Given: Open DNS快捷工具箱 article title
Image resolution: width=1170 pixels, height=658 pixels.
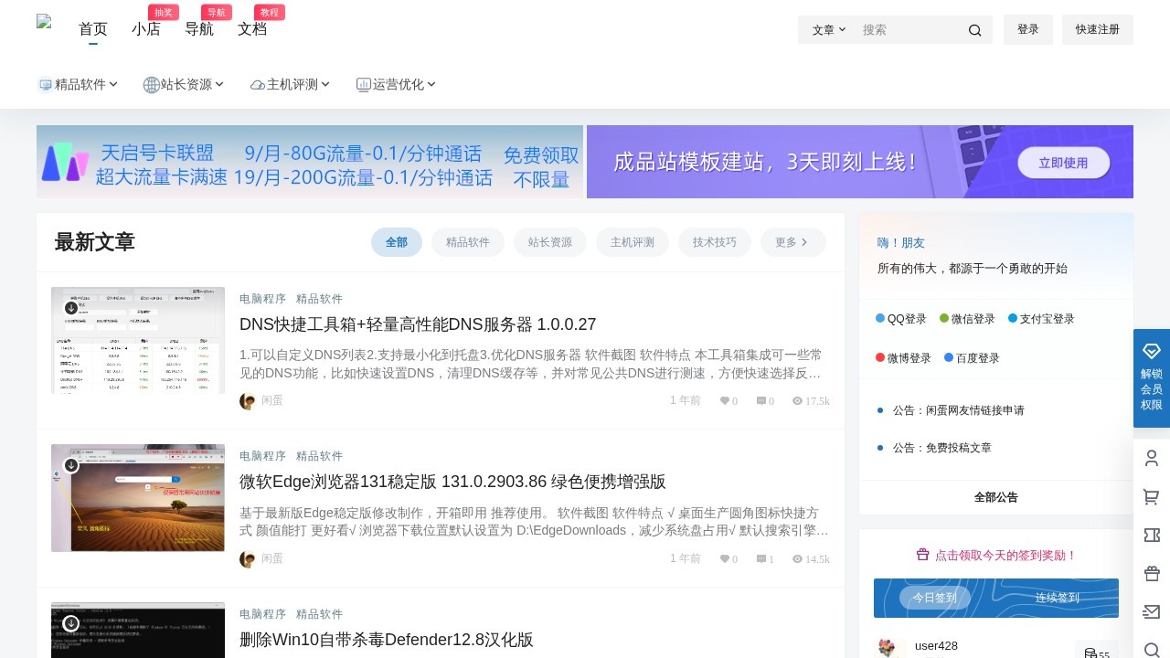Looking at the screenshot, I should [418, 324].
